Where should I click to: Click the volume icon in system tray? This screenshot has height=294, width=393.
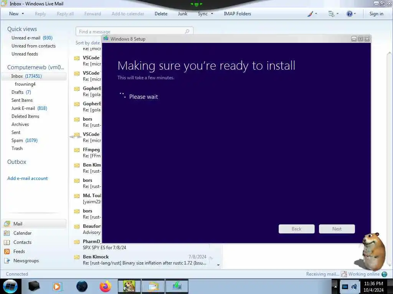(354, 287)
